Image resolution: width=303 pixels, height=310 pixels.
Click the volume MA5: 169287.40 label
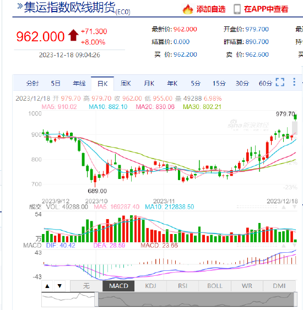coord(116,207)
